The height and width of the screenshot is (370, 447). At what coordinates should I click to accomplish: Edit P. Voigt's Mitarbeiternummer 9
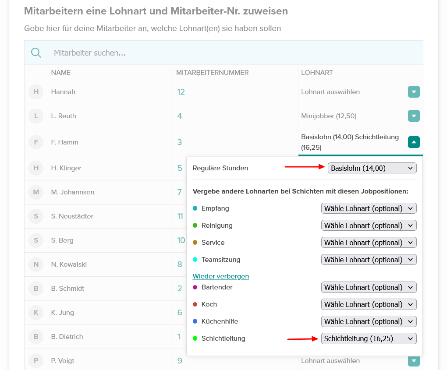pyautogui.click(x=180, y=361)
